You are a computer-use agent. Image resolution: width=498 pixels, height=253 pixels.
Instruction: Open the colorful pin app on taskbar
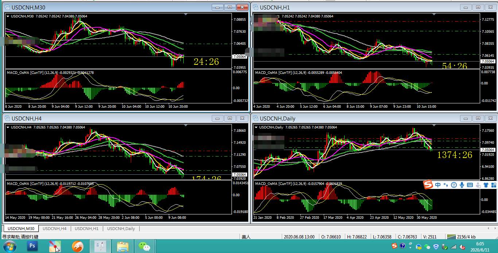click(55, 246)
